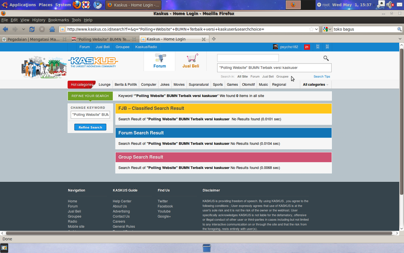
Task: Expand the All categories dropdown
Action: click(x=316, y=84)
